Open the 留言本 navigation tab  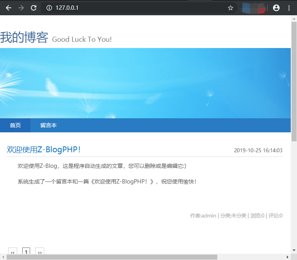coord(48,125)
